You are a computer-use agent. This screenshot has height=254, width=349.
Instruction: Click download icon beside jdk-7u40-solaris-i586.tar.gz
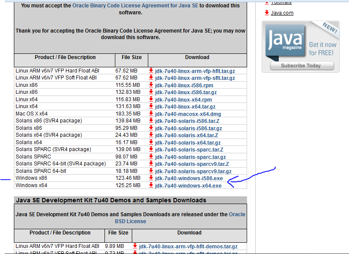pos(151,128)
